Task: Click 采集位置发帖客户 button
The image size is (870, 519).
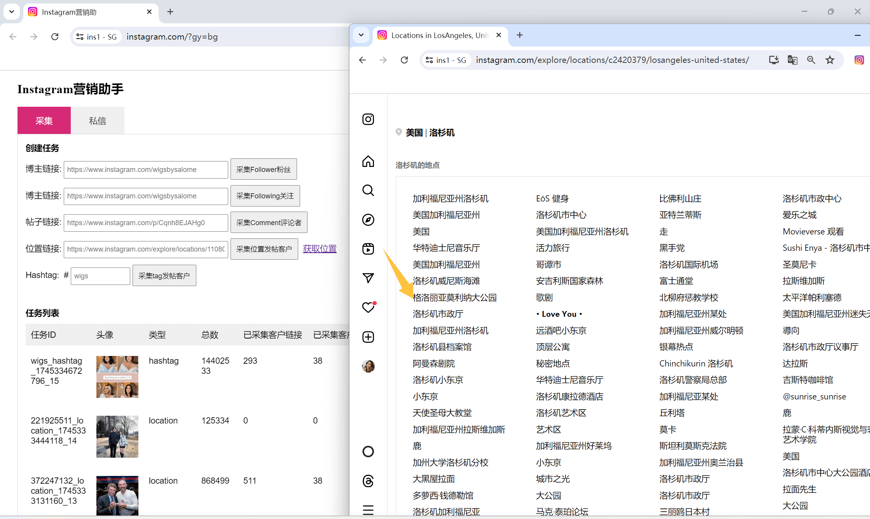Action: 264,249
